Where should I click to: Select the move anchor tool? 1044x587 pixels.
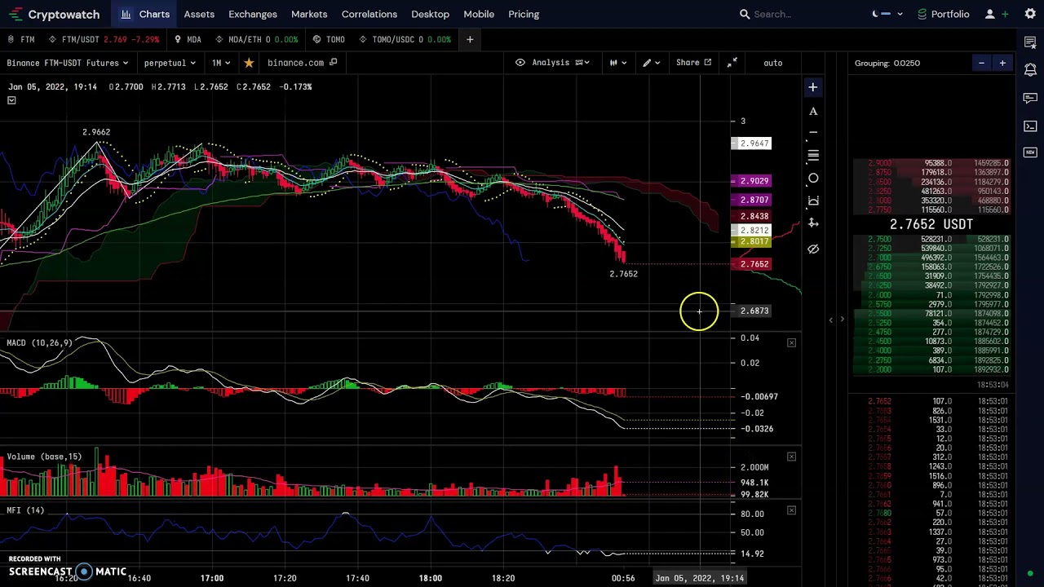[x=812, y=223]
